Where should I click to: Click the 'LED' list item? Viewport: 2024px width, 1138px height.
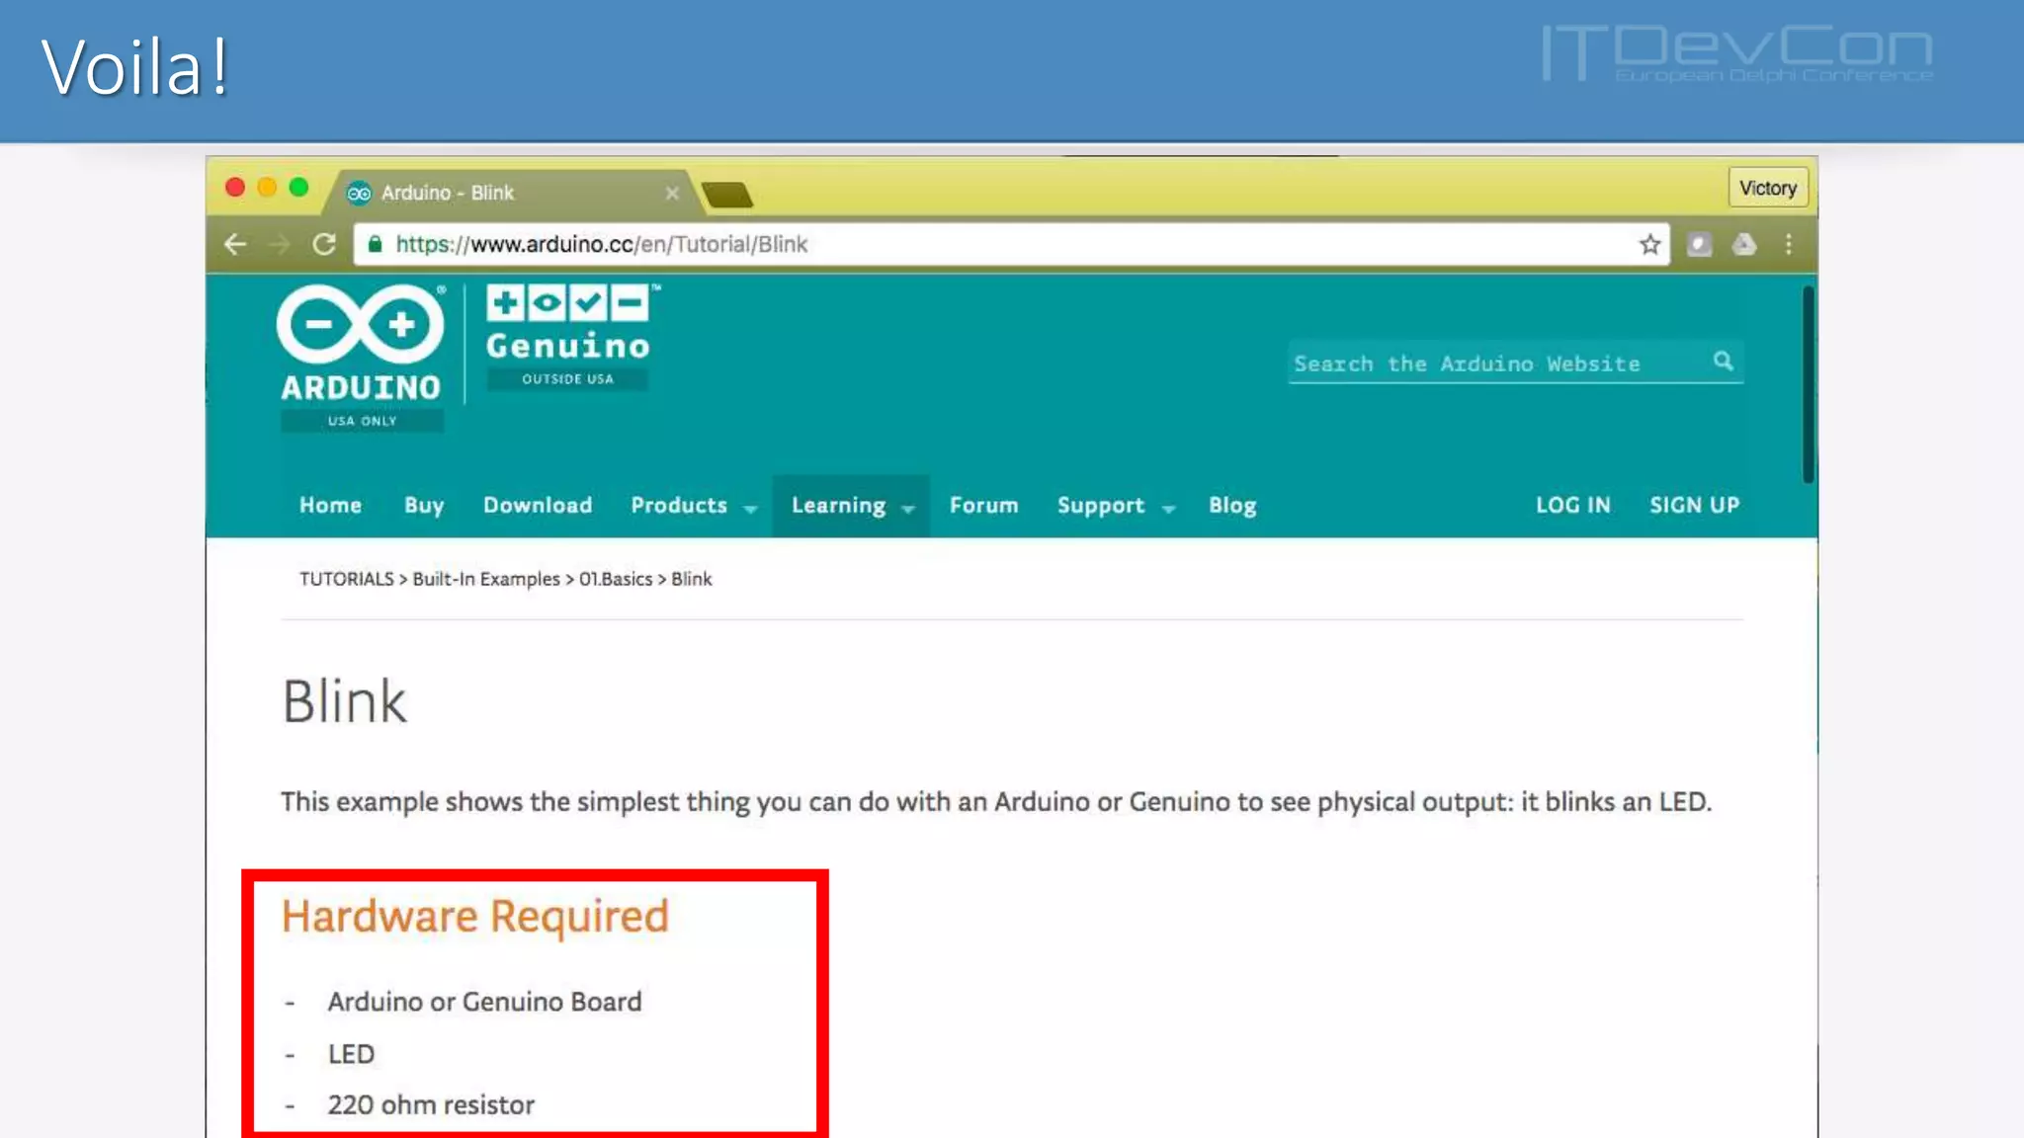[x=351, y=1054]
